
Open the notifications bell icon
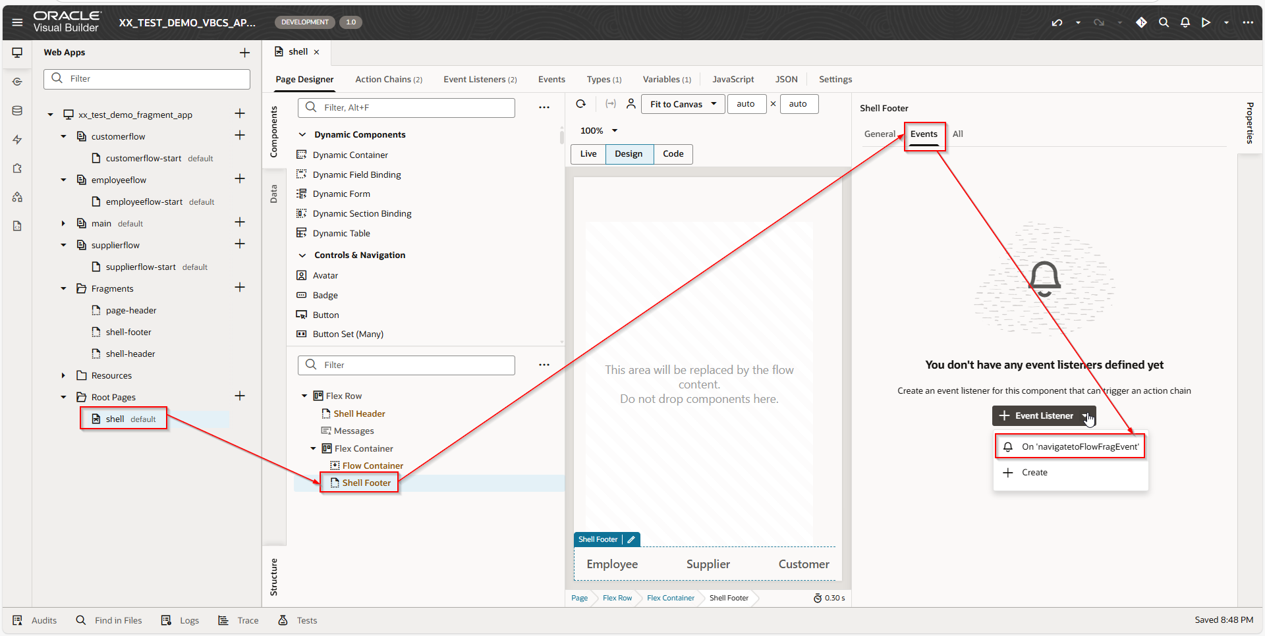1185,22
